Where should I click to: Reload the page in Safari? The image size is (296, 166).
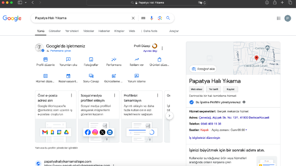click(205, 3)
